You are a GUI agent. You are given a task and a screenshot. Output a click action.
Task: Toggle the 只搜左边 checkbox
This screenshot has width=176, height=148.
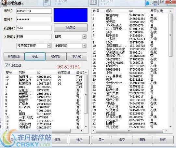(7, 65)
